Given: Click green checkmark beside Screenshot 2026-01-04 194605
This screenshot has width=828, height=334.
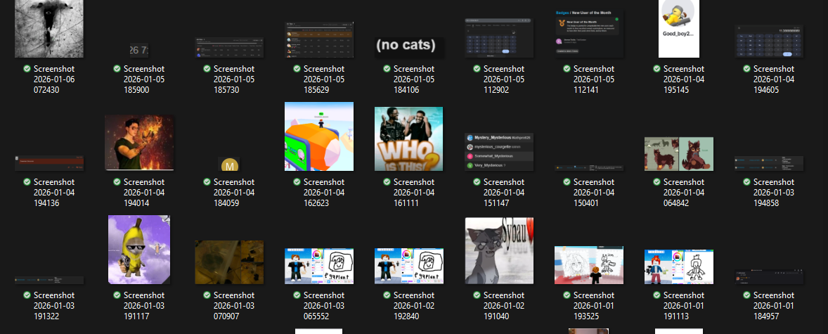Looking at the screenshot, I should click(746, 69).
